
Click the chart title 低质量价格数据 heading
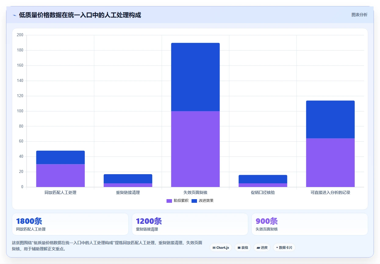(x=80, y=15)
